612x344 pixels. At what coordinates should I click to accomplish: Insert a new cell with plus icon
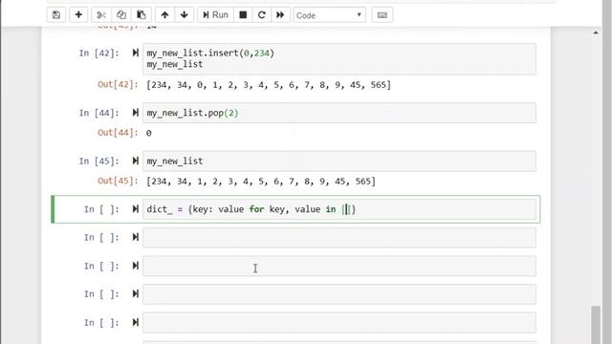pos(78,15)
